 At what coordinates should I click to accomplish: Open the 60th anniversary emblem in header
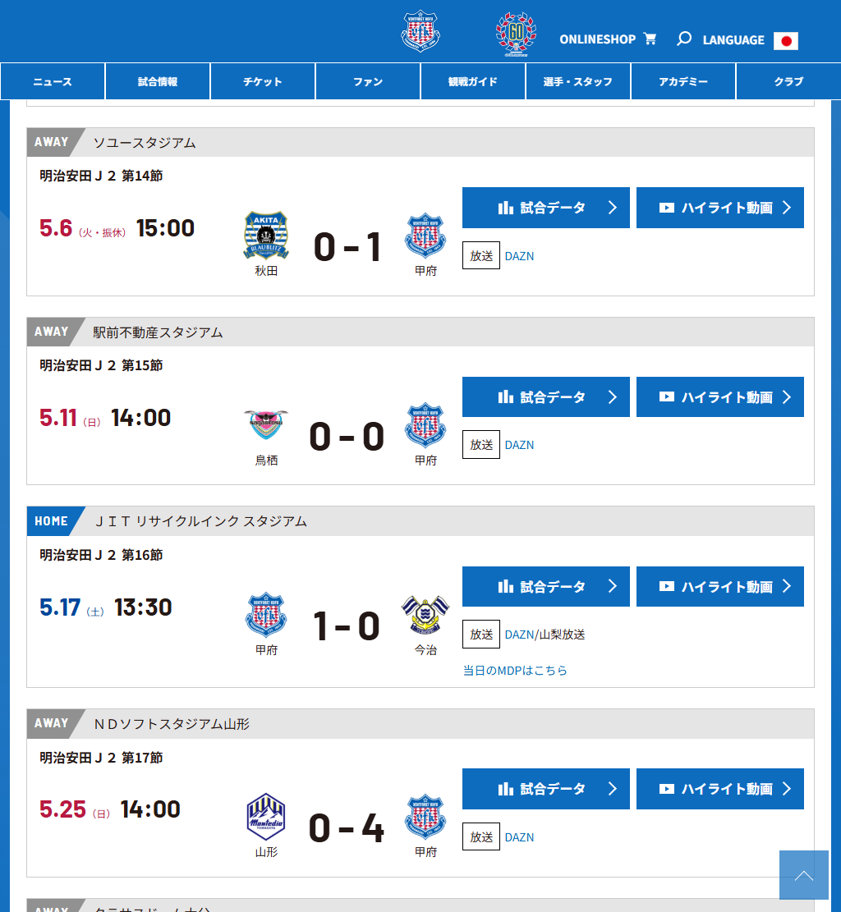coord(516,34)
